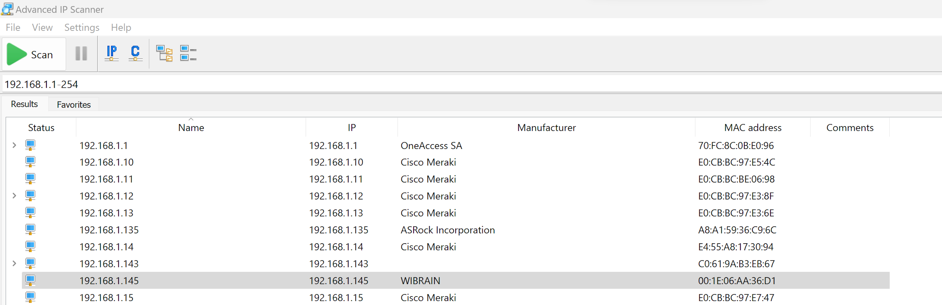942x305 pixels.
Task: Click the device icon in the WIBRAIN row
Action: (x=30, y=280)
